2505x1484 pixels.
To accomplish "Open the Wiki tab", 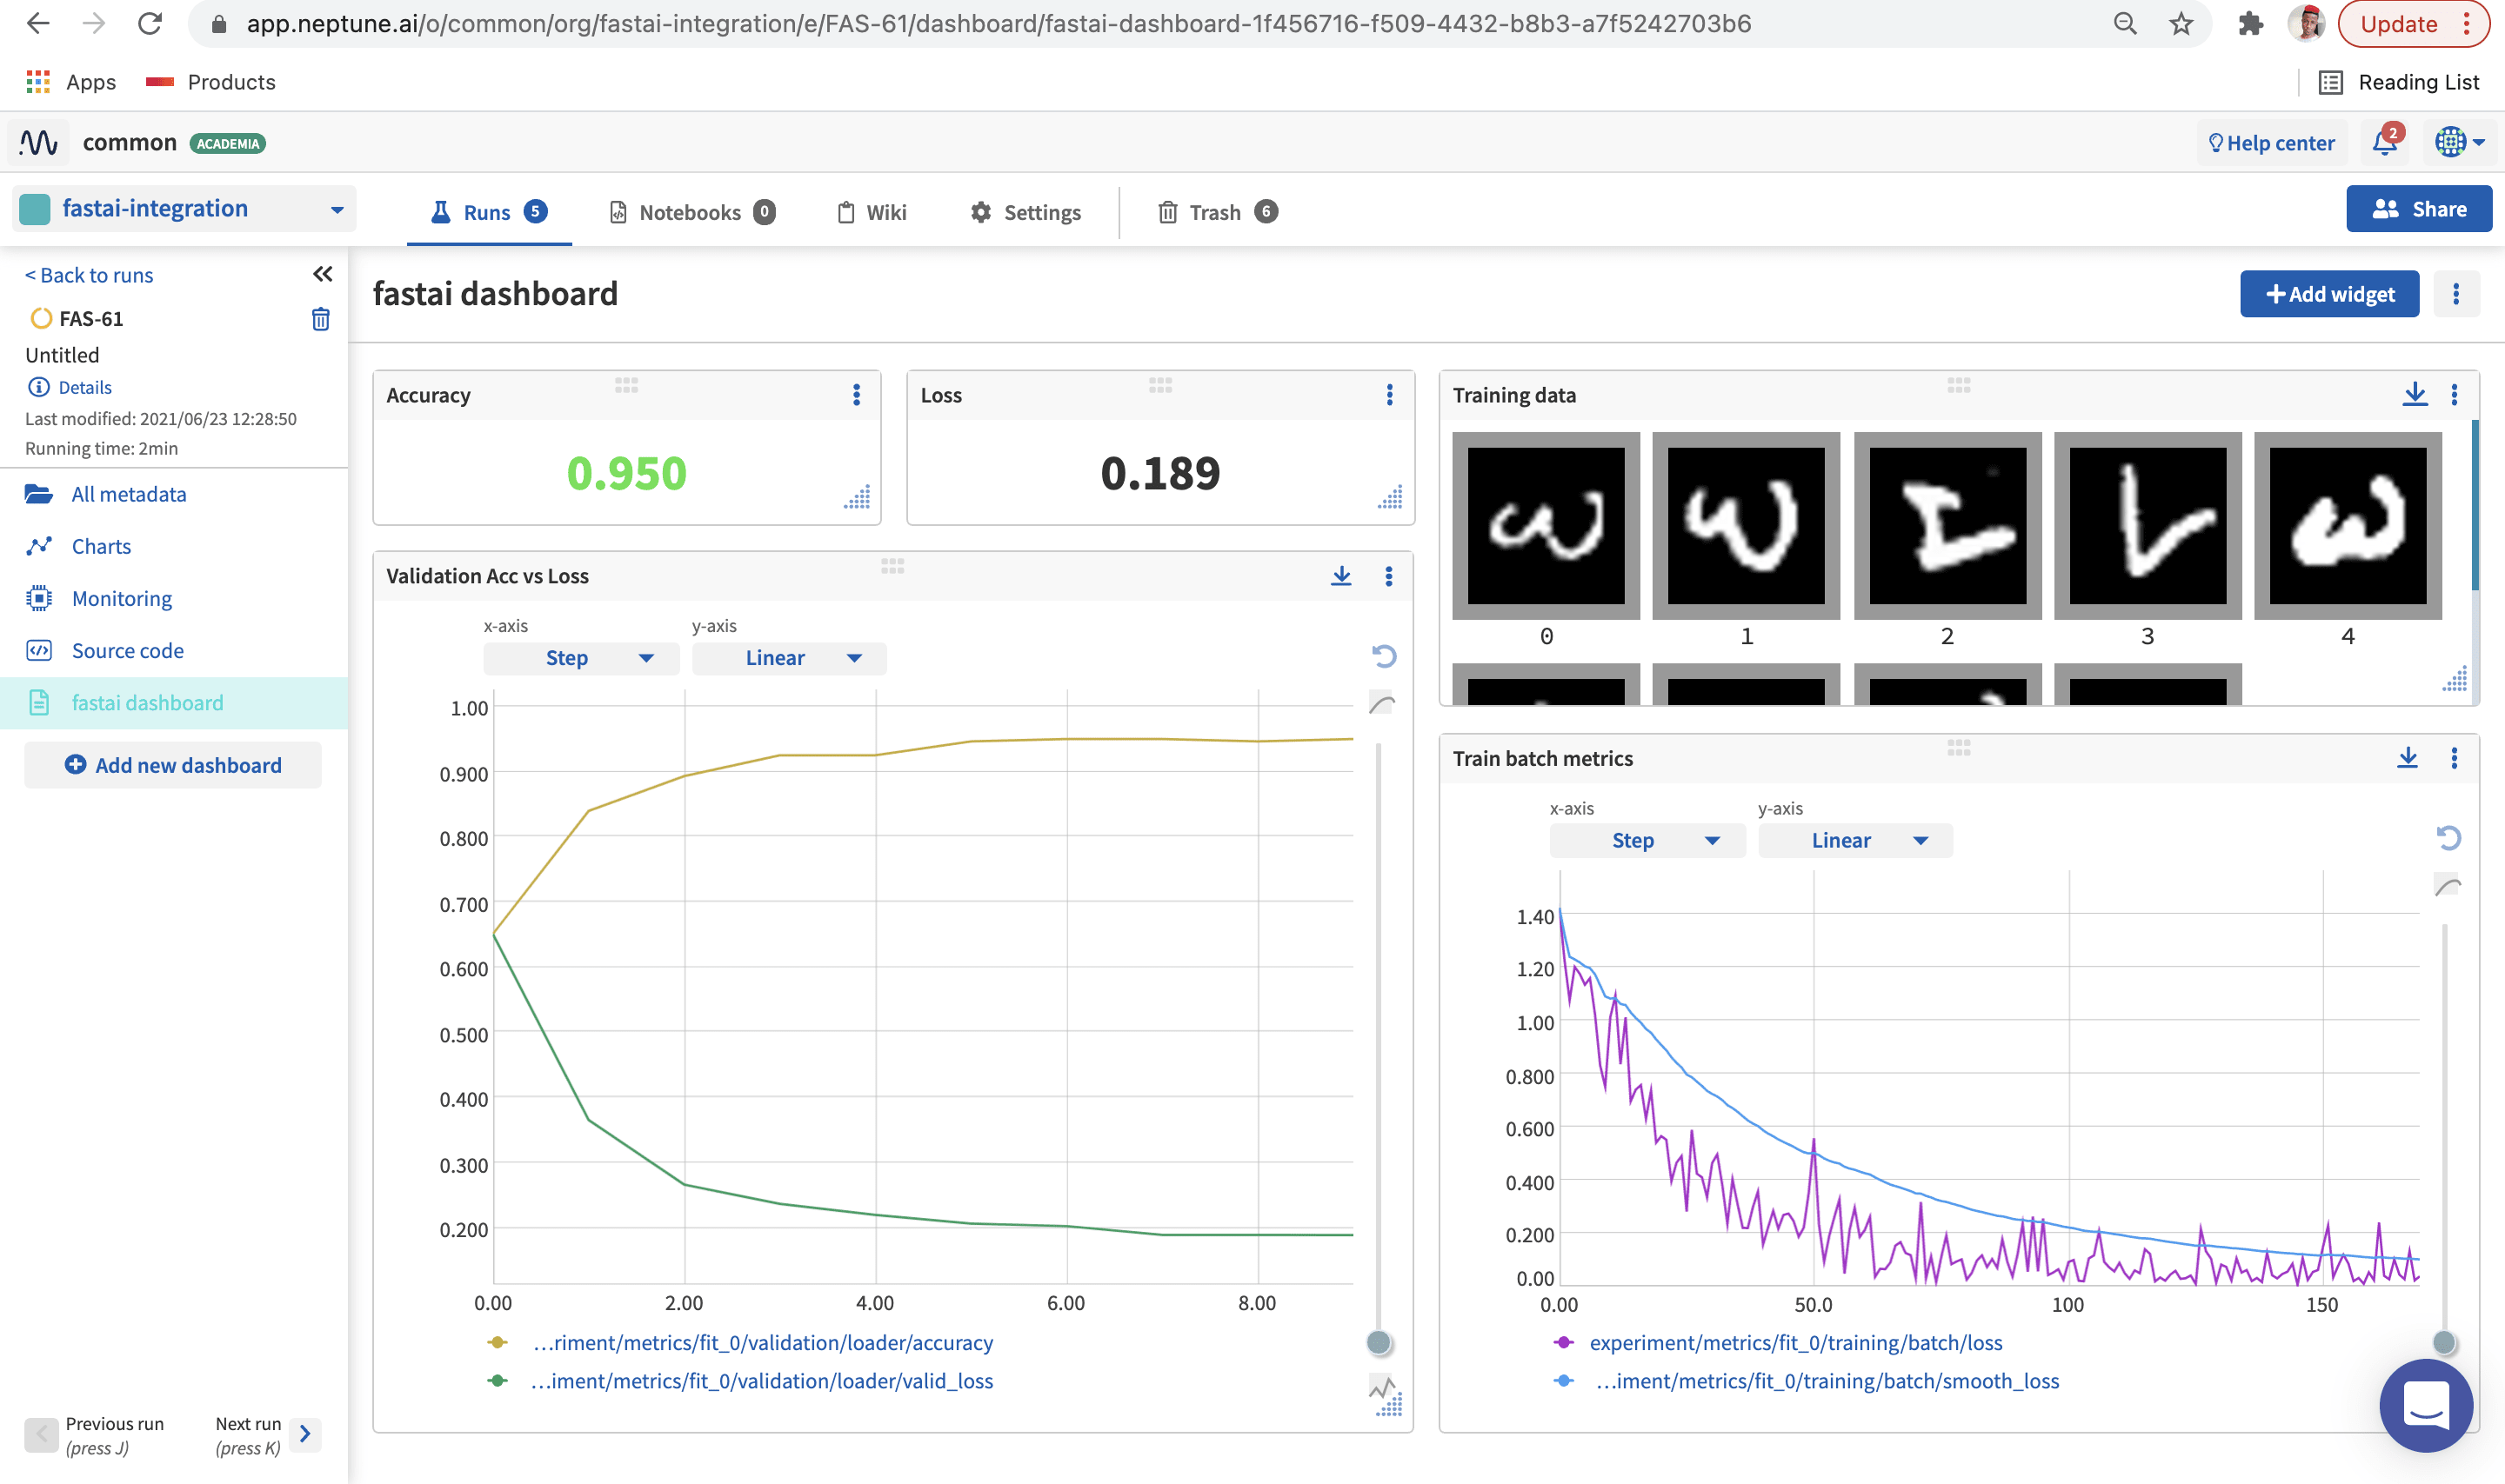I will click(x=872, y=212).
